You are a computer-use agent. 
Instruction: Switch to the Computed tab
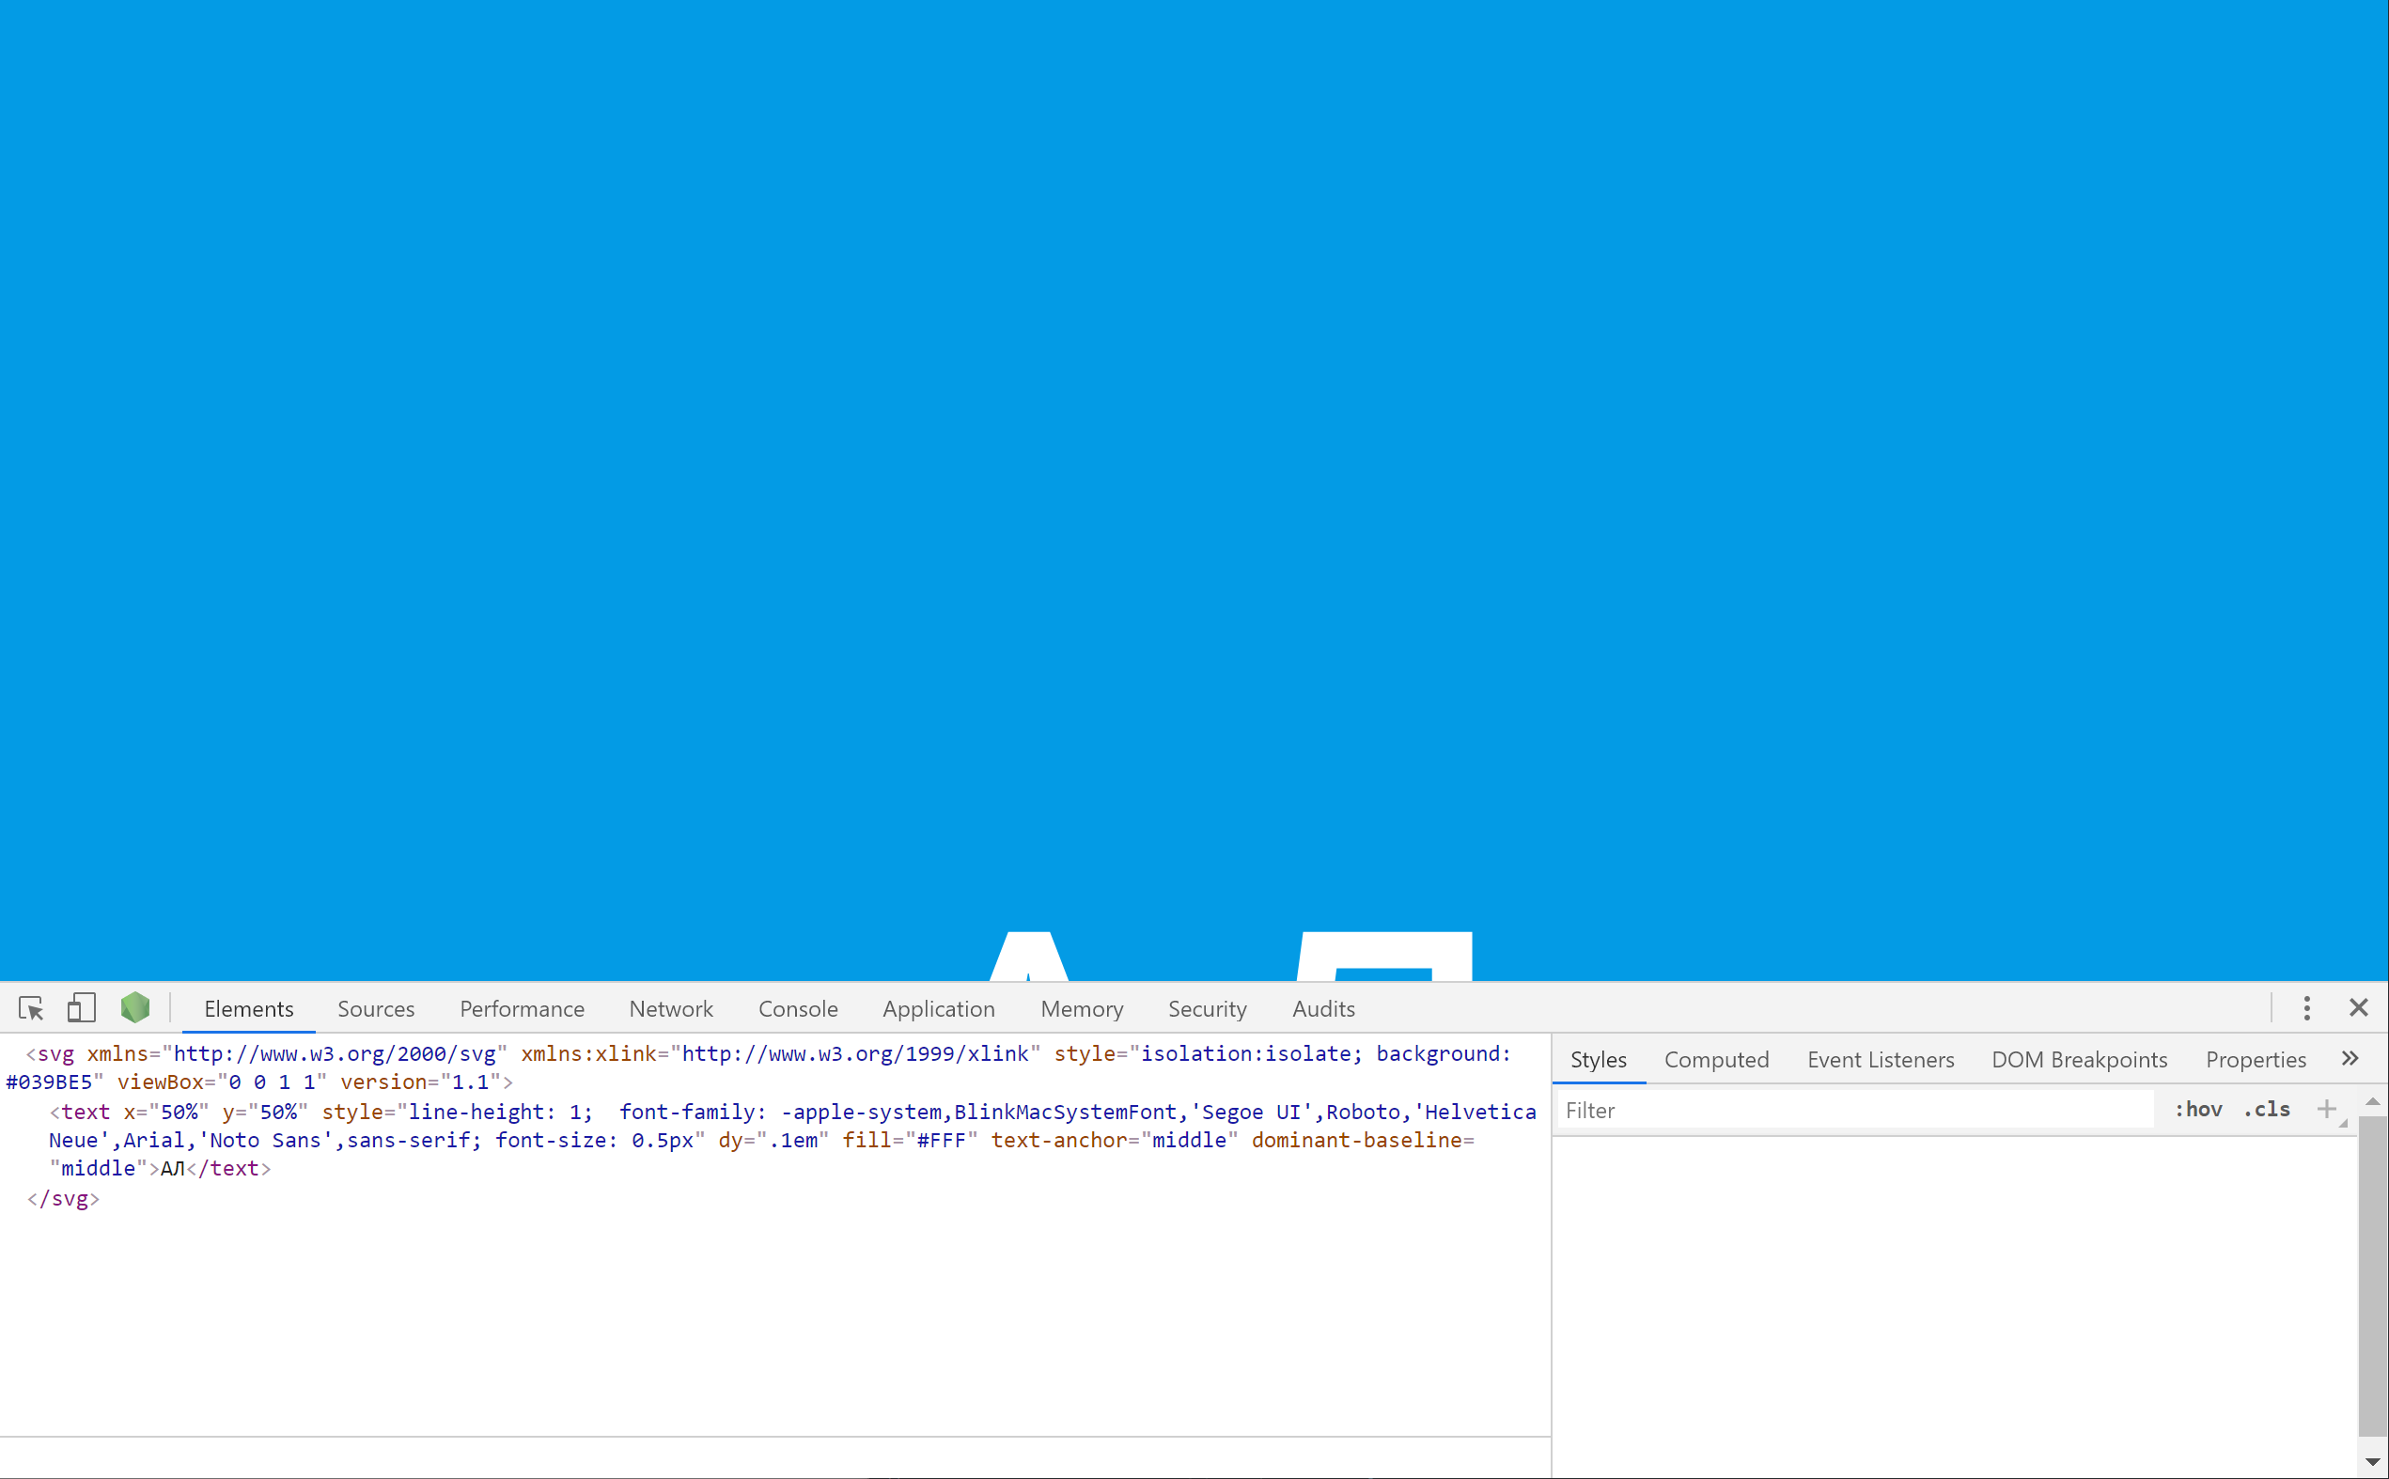(1717, 1059)
